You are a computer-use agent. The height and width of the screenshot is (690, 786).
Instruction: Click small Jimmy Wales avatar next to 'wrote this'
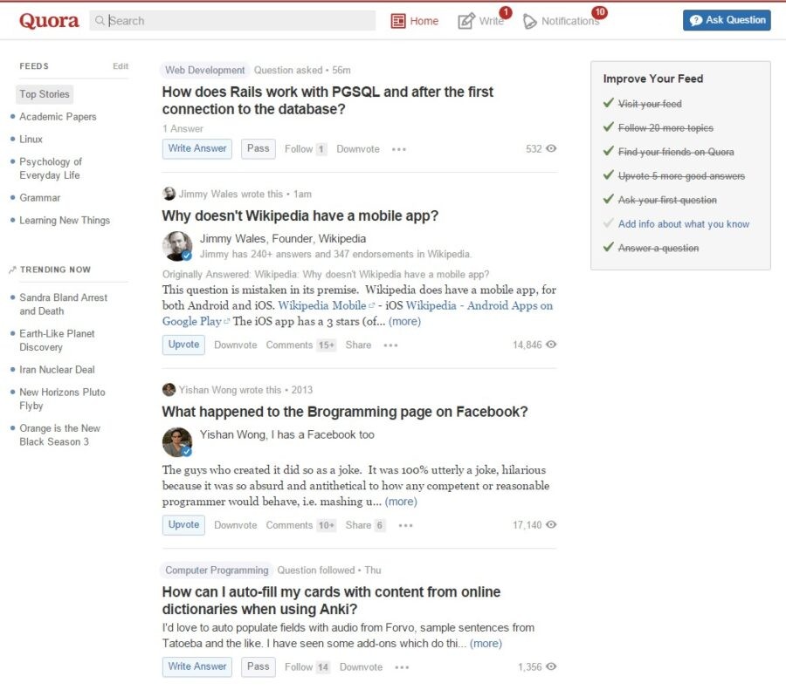click(x=169, y=194)
